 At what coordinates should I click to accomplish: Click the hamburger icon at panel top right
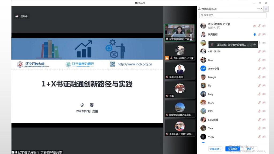266,9
